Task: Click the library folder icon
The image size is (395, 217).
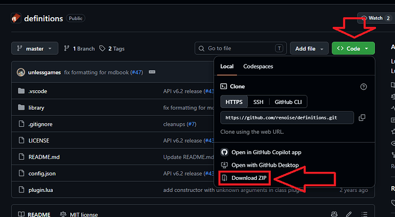Action: coord(21,107)
